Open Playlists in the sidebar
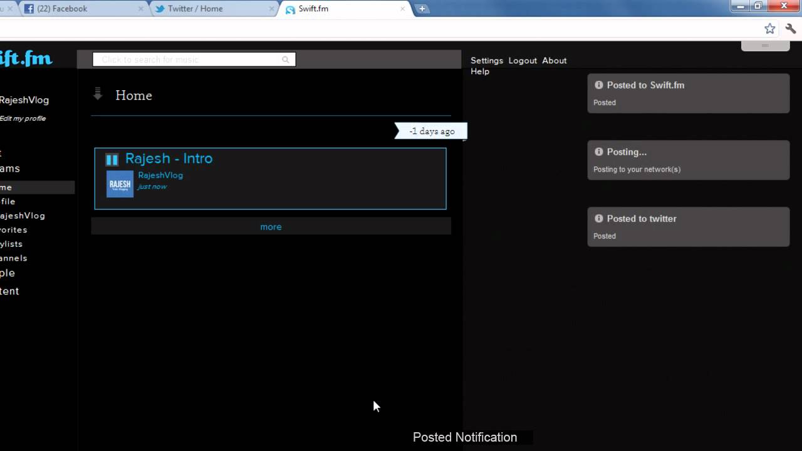Image resolution: width=802 pixels, height=451 pixels. tap(11, 244)
